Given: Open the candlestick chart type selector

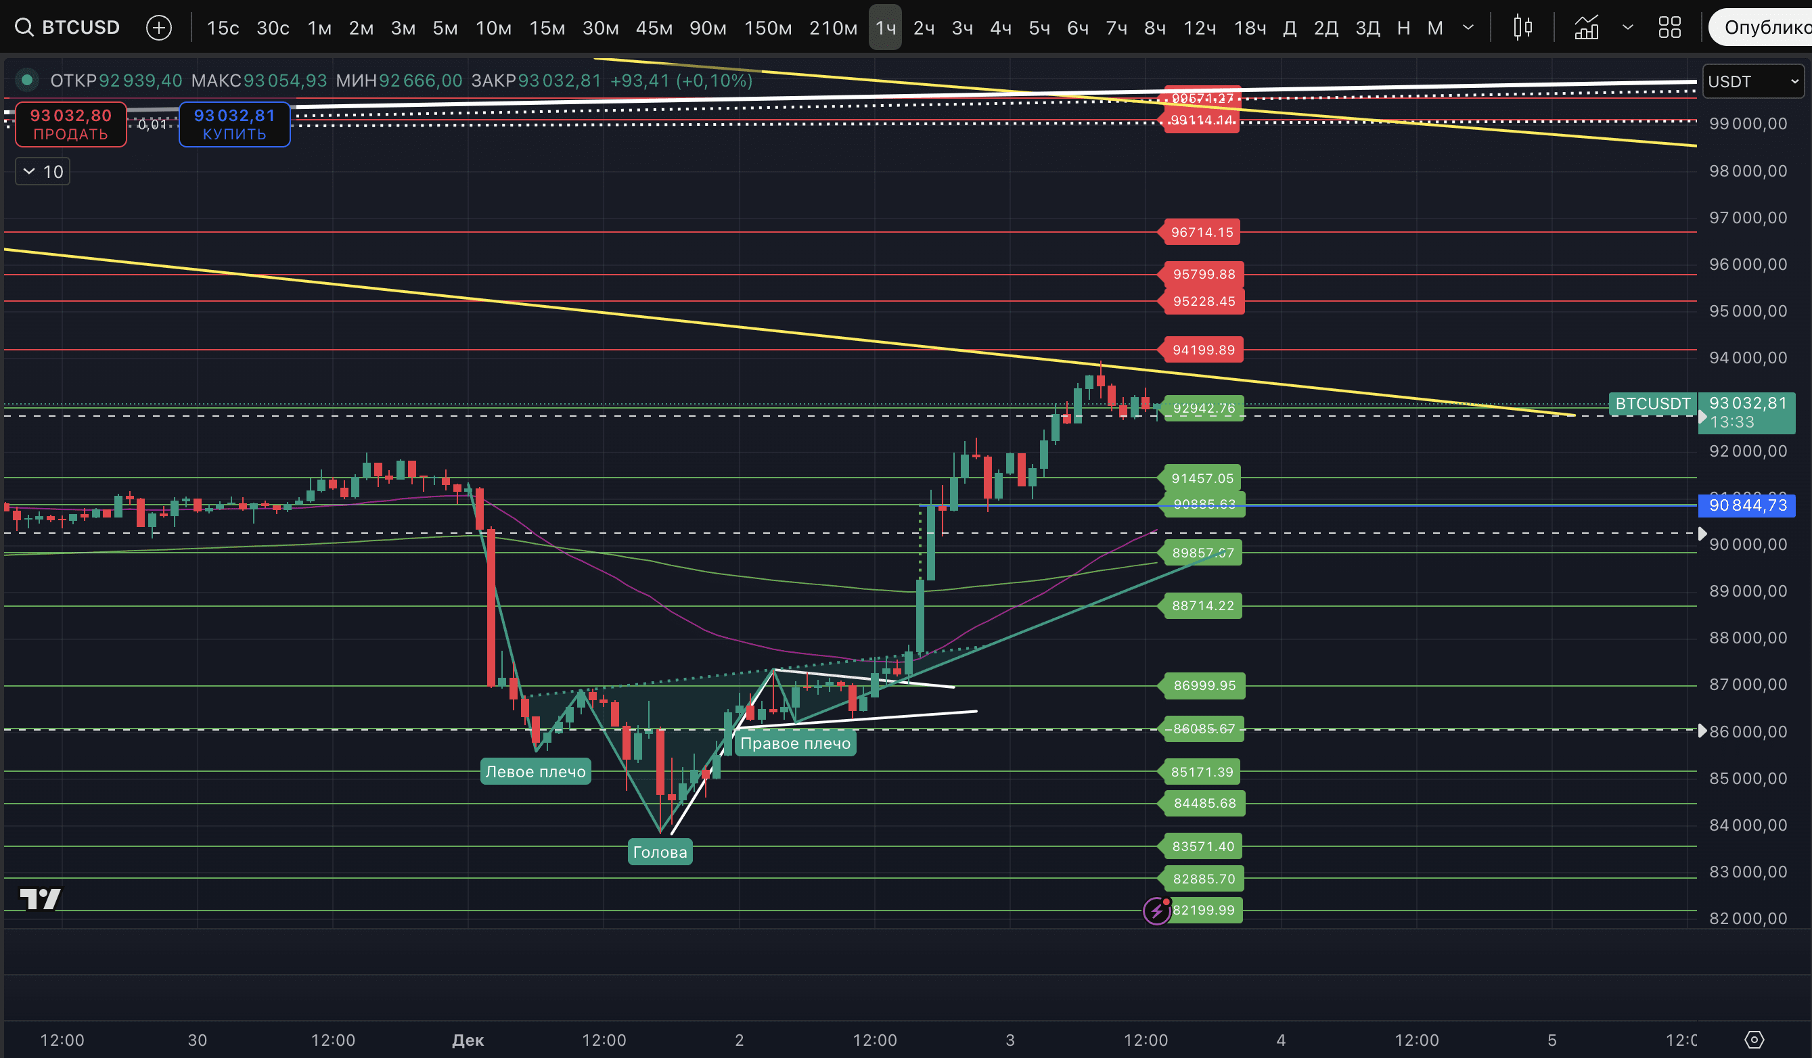Looking at the screenshot, I should click(x=1522, y=27).
